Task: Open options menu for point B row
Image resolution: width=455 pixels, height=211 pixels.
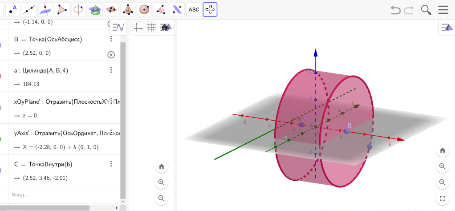Action: (x=111, y=39)
